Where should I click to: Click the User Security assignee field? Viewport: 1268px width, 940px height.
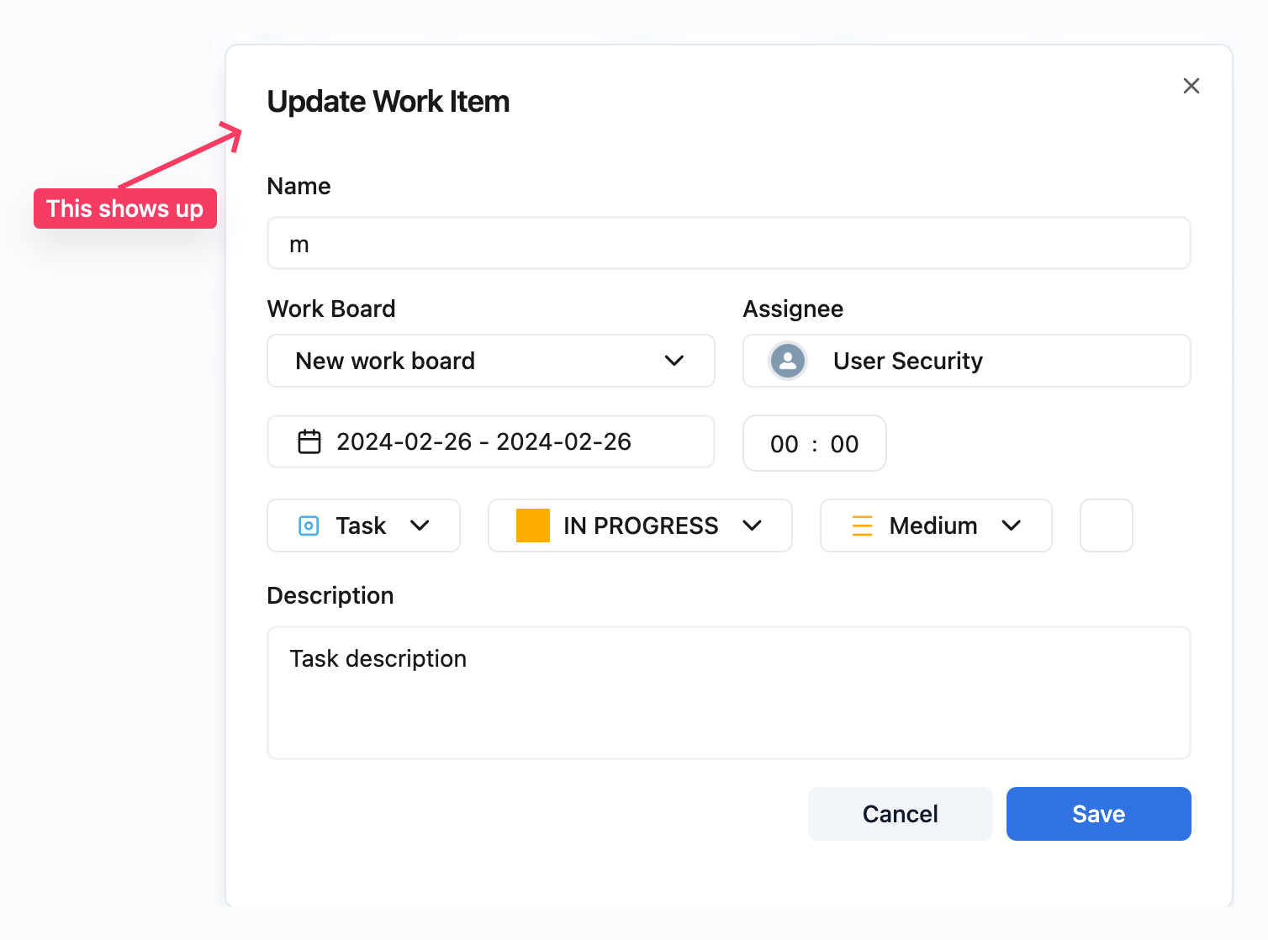[x=967, y=362]
